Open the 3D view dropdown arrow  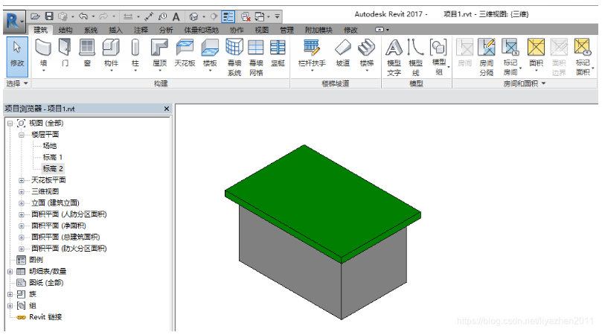(204, 16)
